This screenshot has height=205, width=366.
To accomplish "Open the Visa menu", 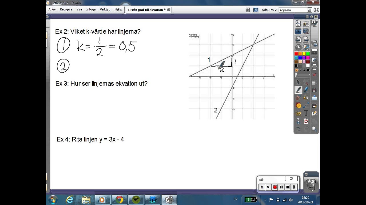I will point(79,9).
